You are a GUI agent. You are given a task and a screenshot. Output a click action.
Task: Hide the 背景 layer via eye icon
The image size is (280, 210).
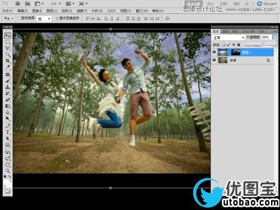tap(214, 60)
